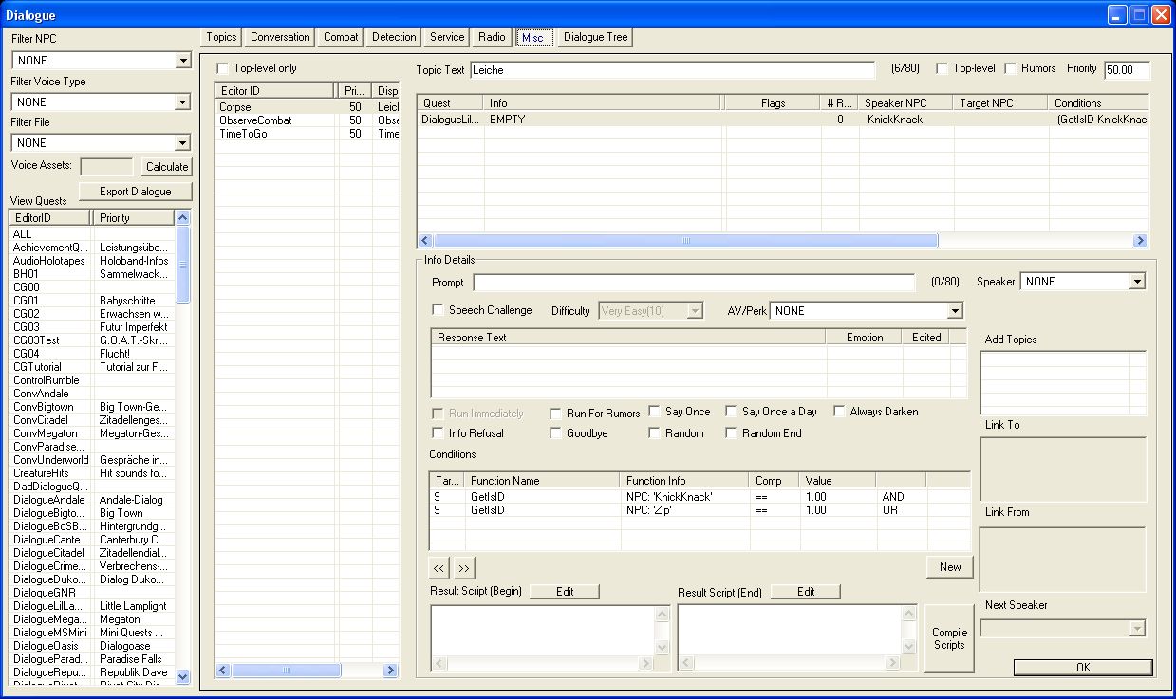Switch to the Dialogue Tree tab
Image resolution: width=1176 pixels, height=699 pixels.
pyautogui.click(x=595, y=38)
